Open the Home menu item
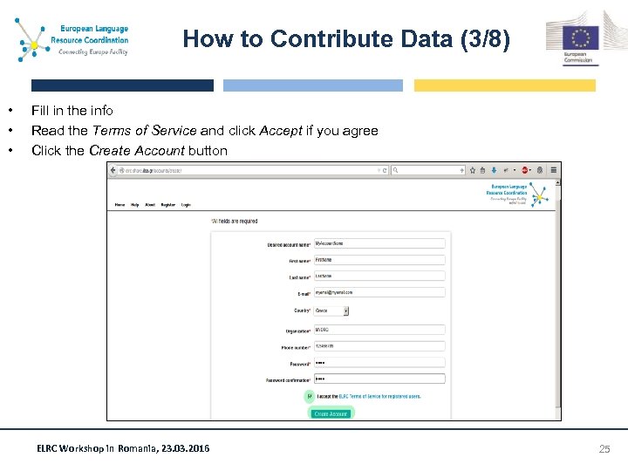Screen dimensions: 628x471 tap(119, 205)
